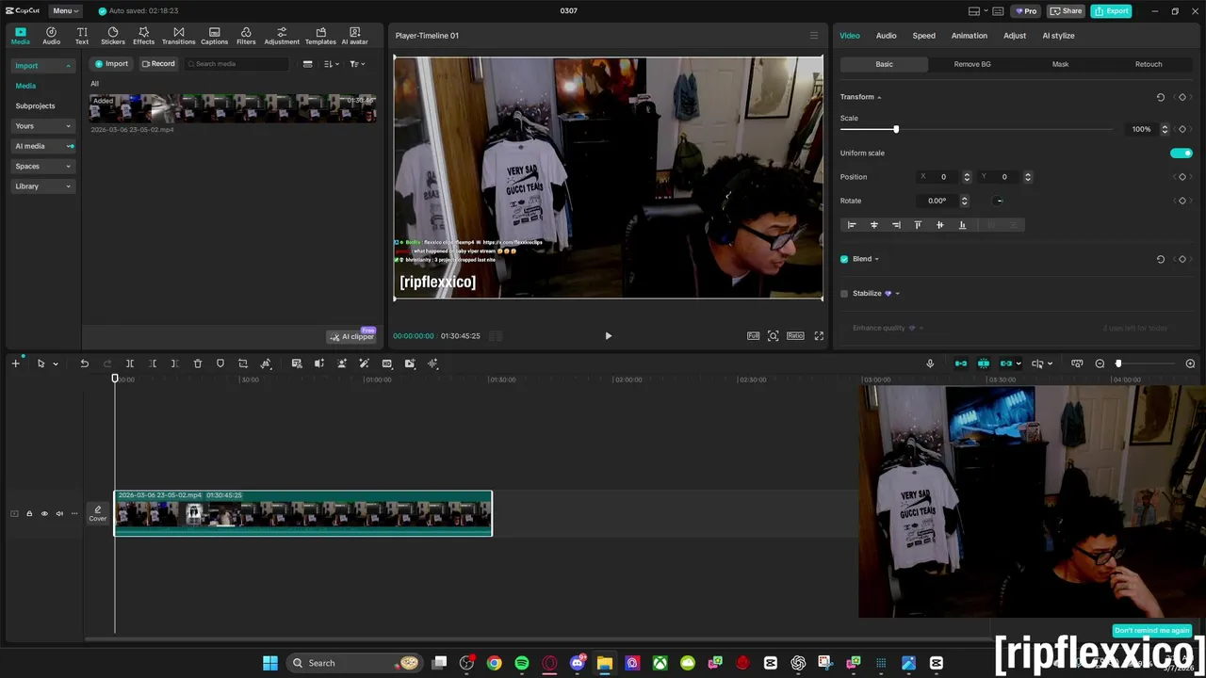Enable the Stabilize checkbox
The image size is (1206, 678).
tap(844, 294)
